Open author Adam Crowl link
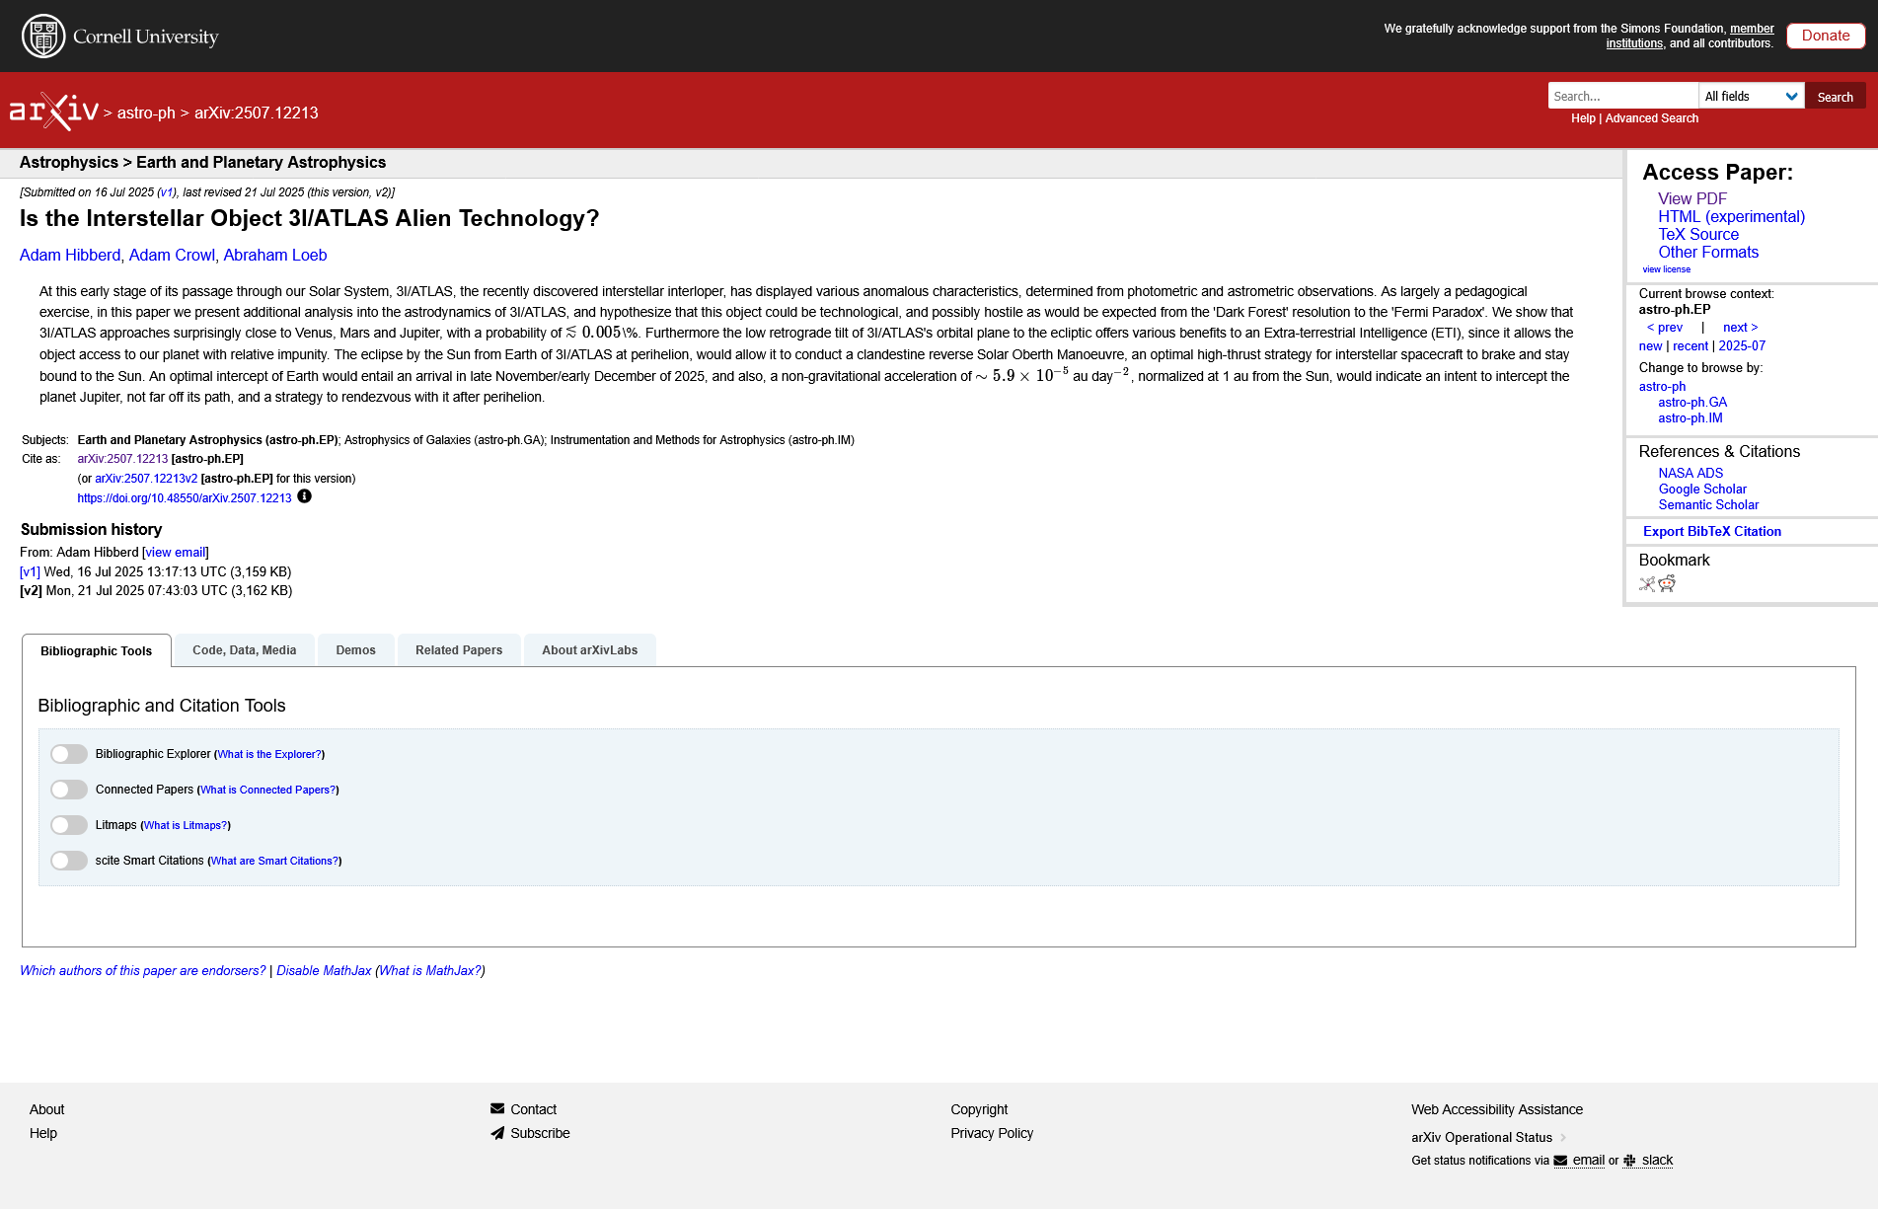Screen dimensions: 1878x1209 [x=172, y=255]
